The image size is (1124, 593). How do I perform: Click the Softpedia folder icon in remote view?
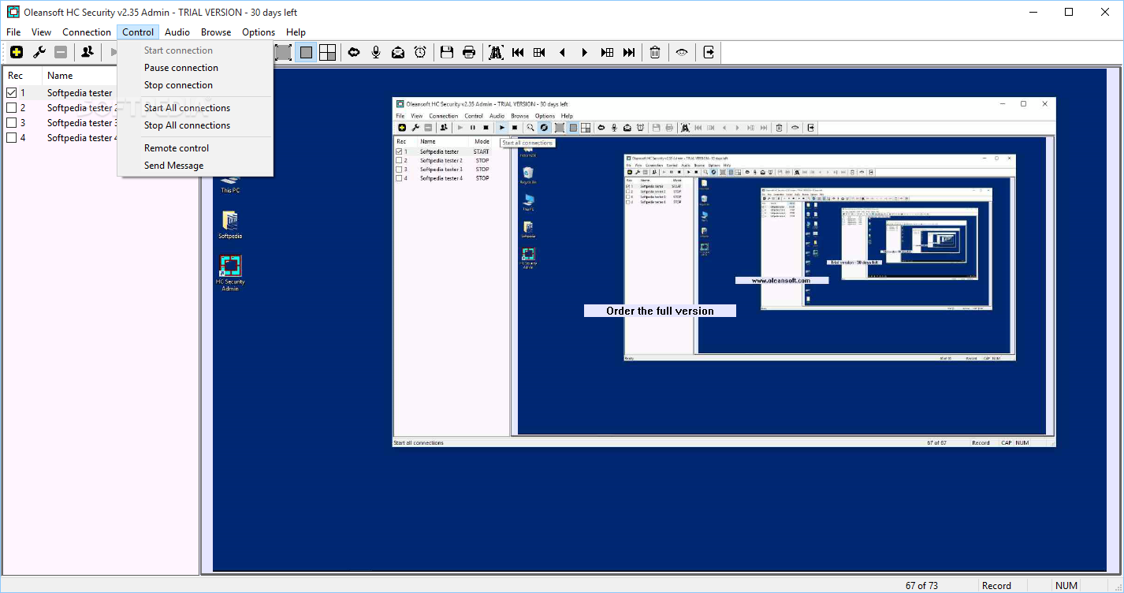(x=230, y=225)
